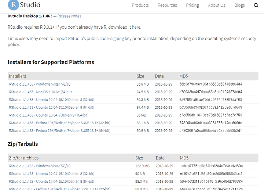Image resolution: width=264 pixels, height=190 pixels.
Task: Click the '98.3 MB' size cell
Action: point(142,182)
